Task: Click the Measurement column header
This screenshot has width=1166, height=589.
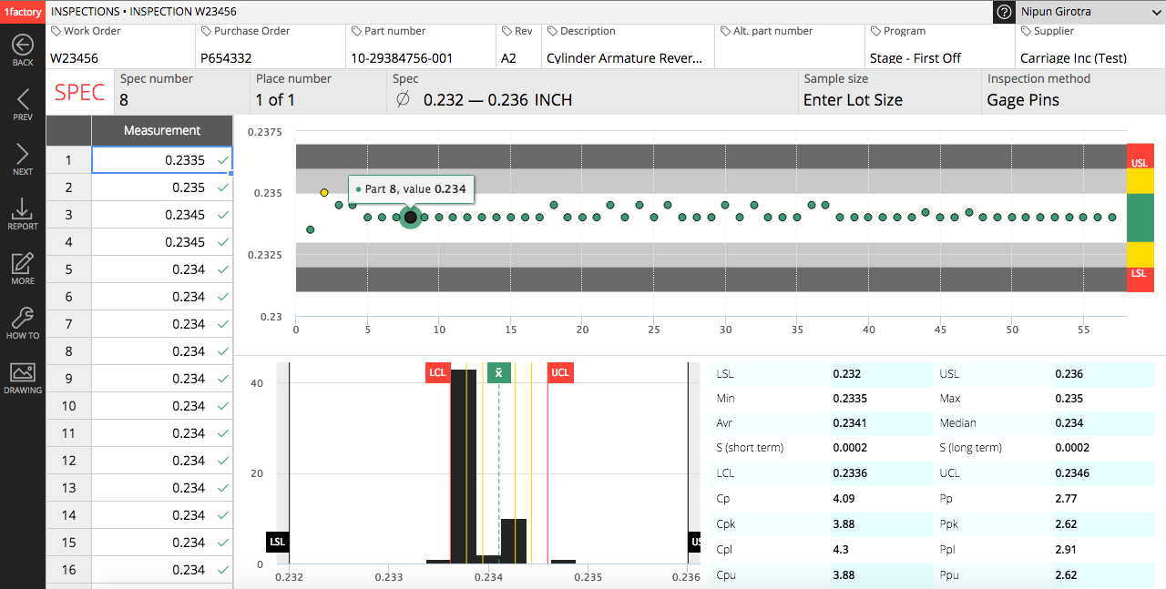Action: click(x=162, y=130)
